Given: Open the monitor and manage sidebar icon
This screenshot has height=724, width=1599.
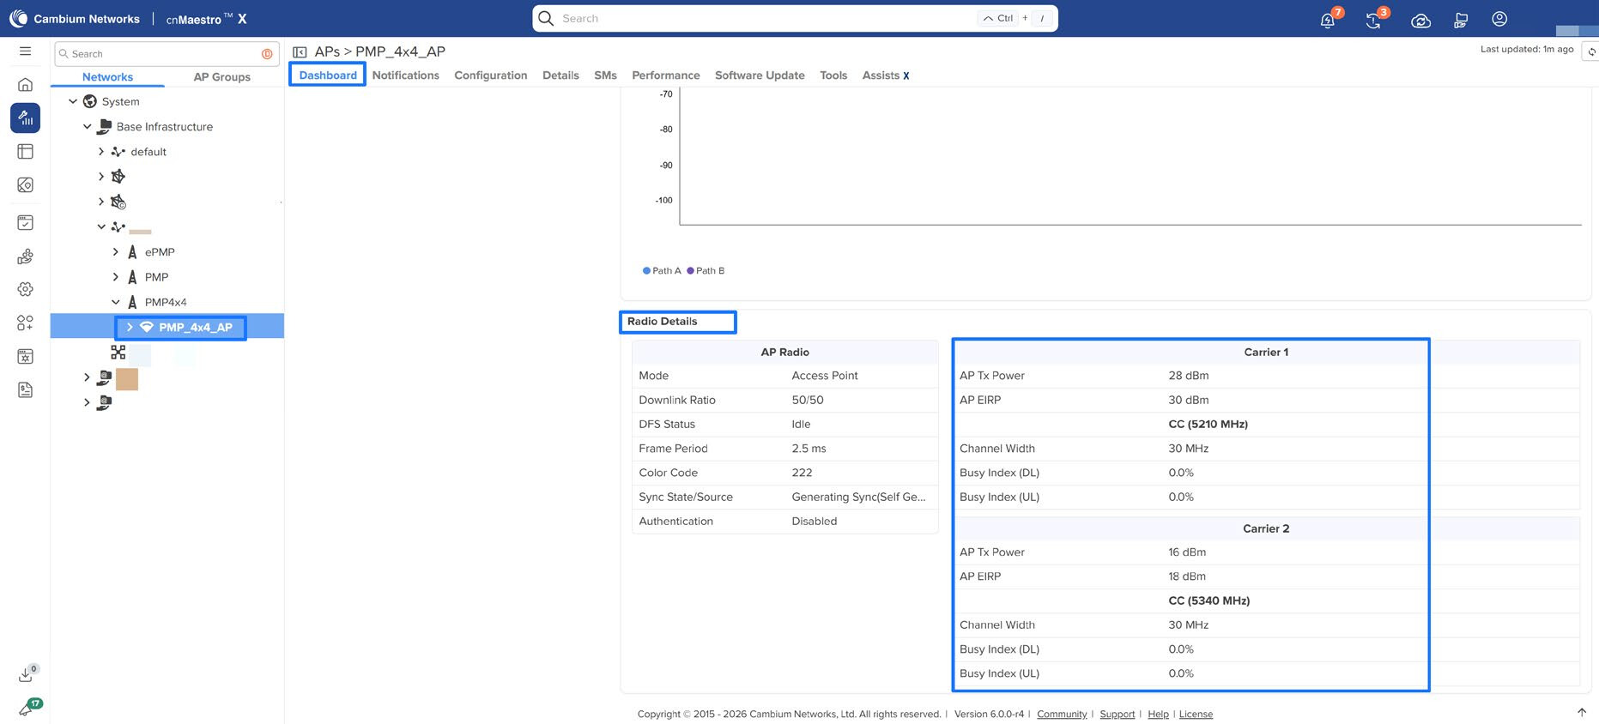Looking at the screenshot, I should coord(26,118).
